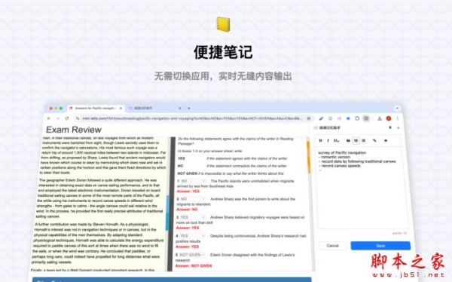Image resolution: width=452 pixels, height=282 pixels.
Task: Insert a block quote in the note
Action: point(348,140)
